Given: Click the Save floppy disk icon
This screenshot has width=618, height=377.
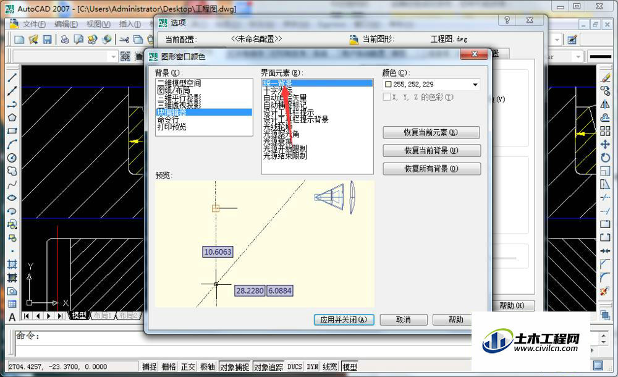Looking at the screenshot, I should [x=48, y=40].
